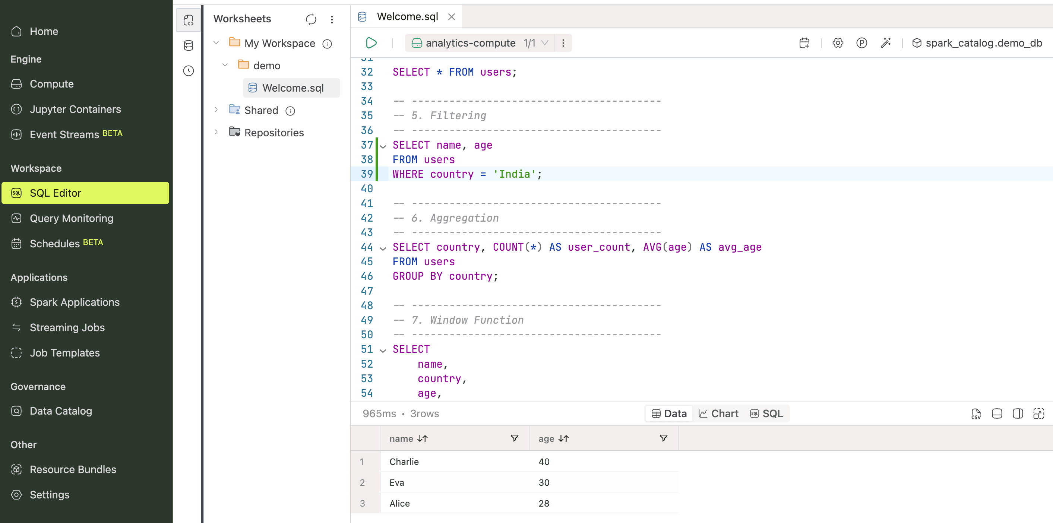The width and height of the screenshot is (1053, 523).
Task: Select spark_catalog.demo_db catalog selector
Action: point(977,43)
